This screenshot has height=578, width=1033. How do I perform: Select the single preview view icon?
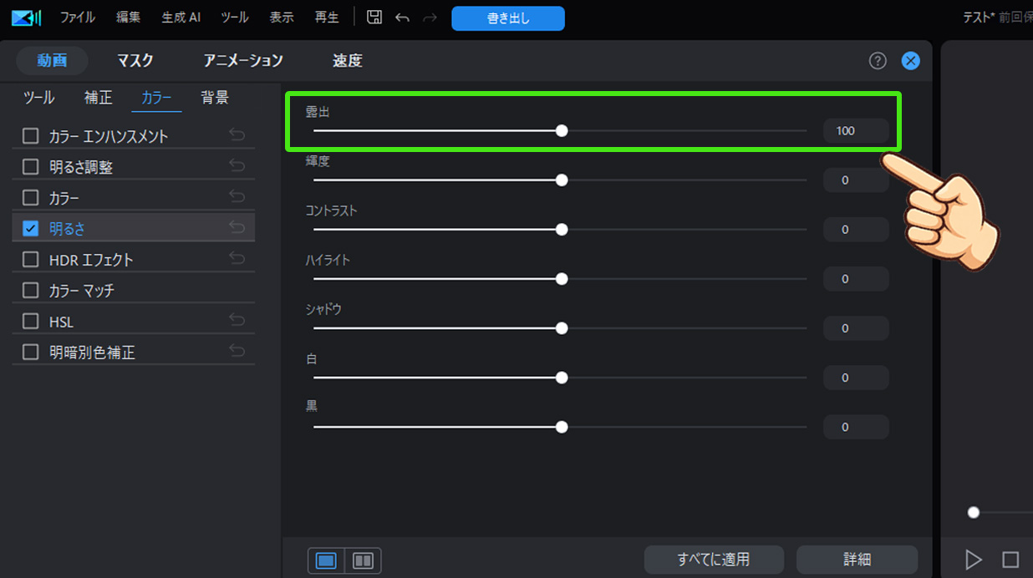coord(325,560)
